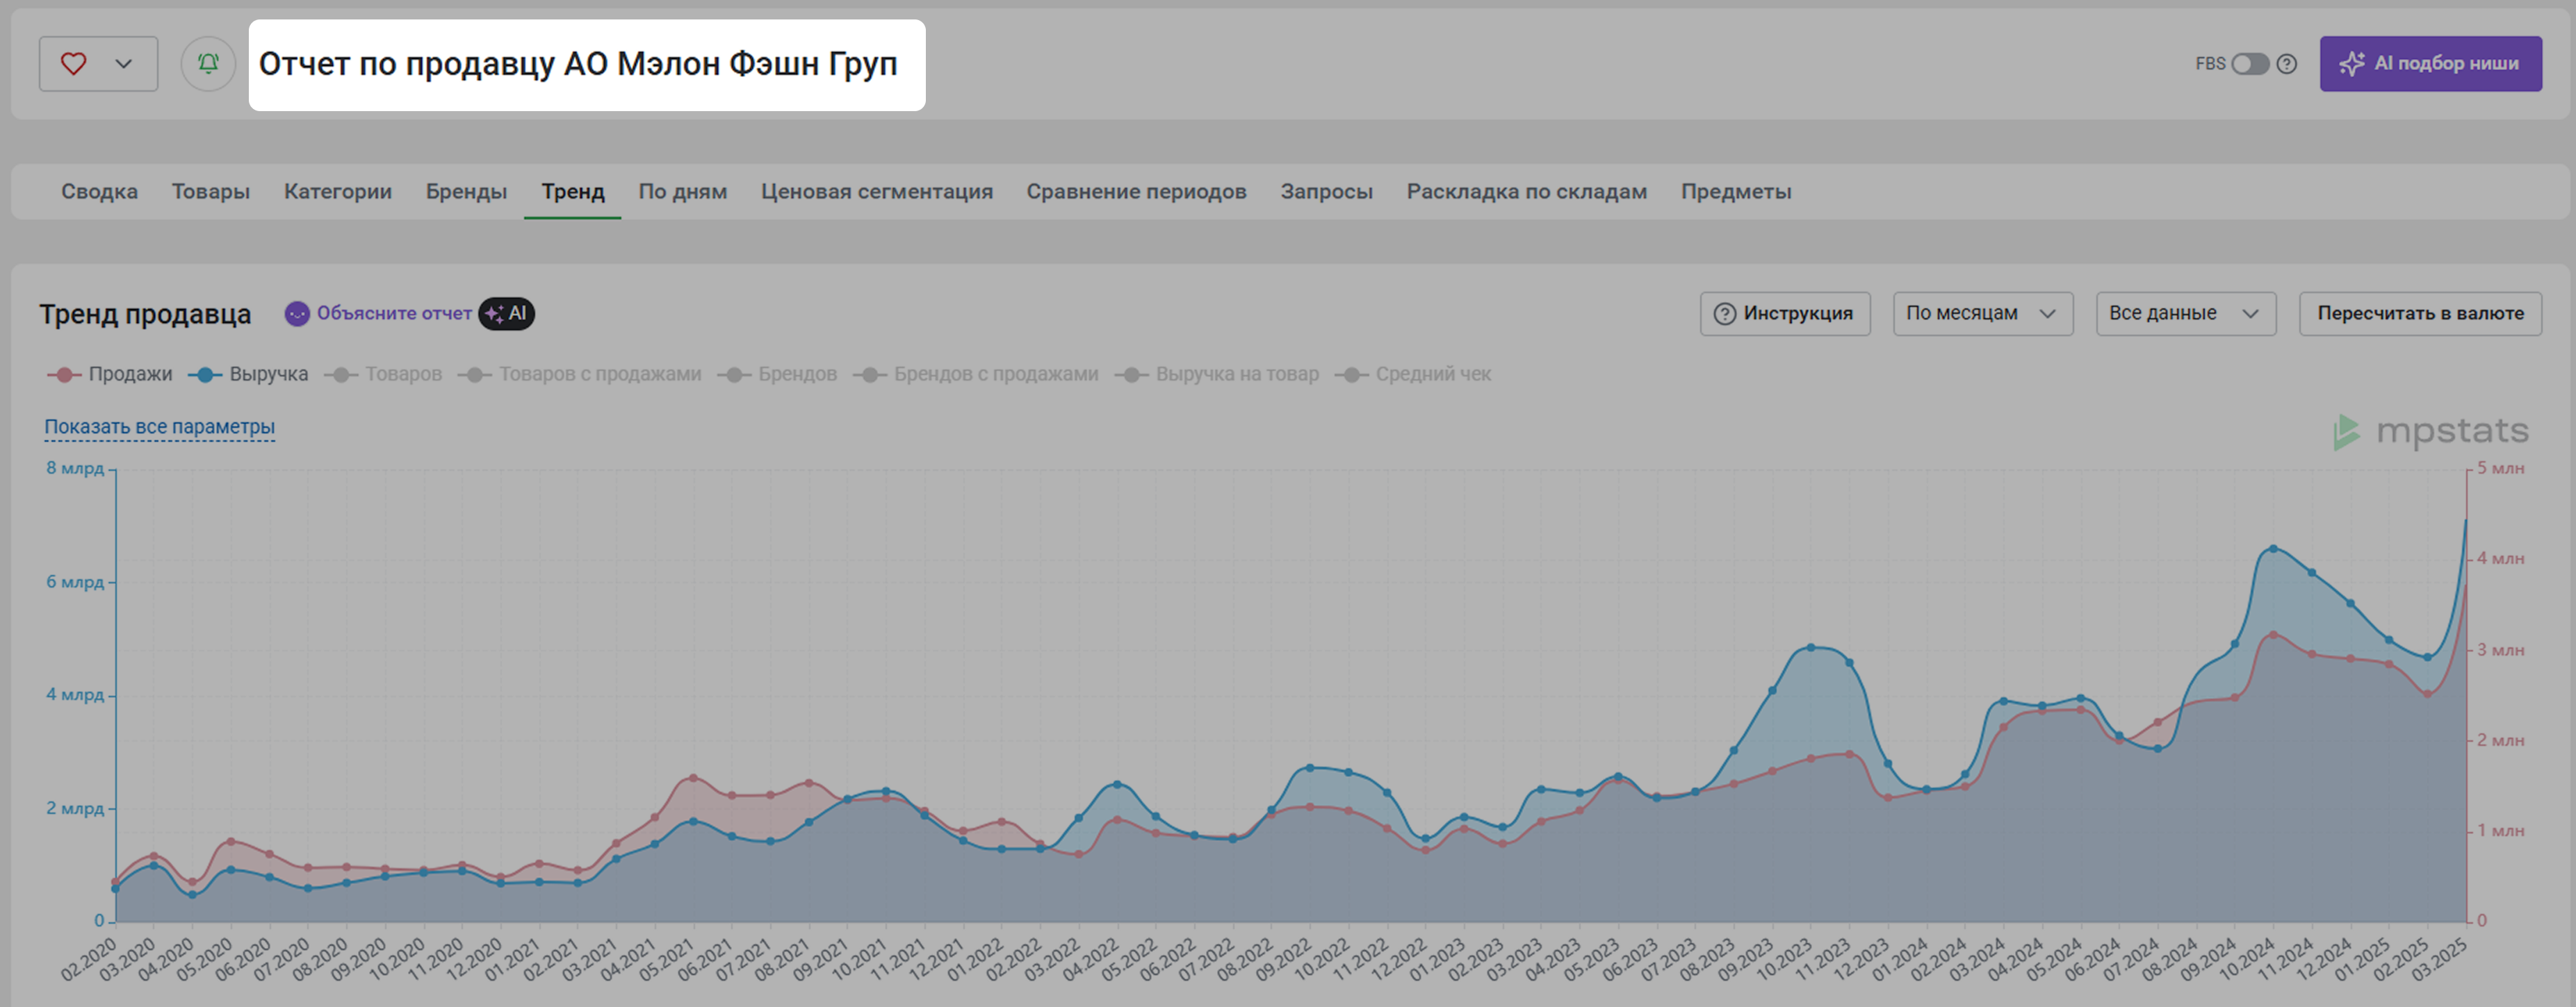Click the 03.2025 x-axis label
2576x1007 pixels.
pyautogui.click(x=2439, y=960)
